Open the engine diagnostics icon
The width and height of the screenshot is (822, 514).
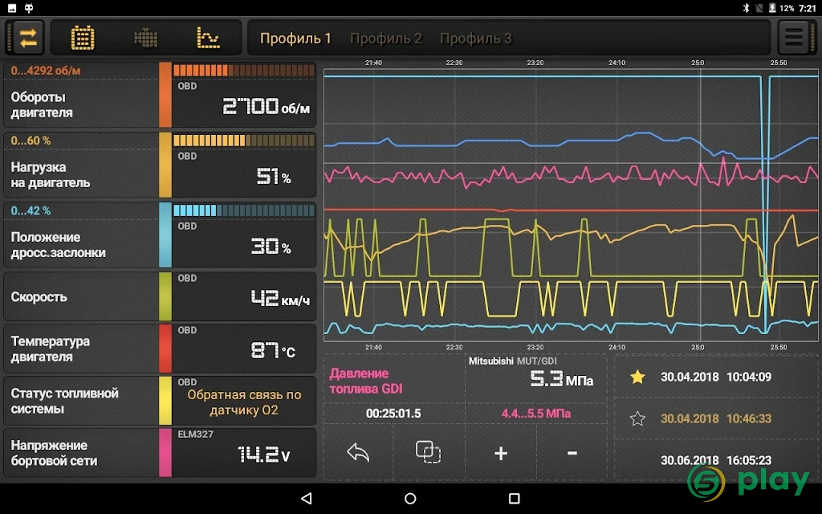(146, 38)
